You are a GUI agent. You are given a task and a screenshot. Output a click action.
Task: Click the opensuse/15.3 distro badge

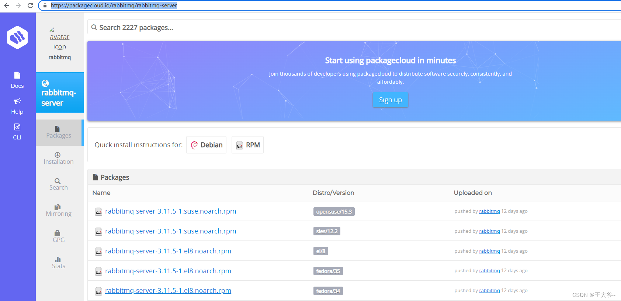pos(334,212)
